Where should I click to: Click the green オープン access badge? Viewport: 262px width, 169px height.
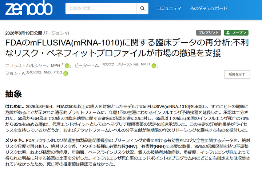tap(236, 33)
